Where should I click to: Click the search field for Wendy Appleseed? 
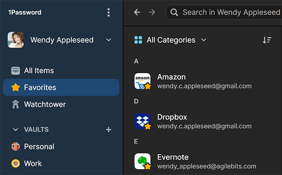click(x=224, y=12)
